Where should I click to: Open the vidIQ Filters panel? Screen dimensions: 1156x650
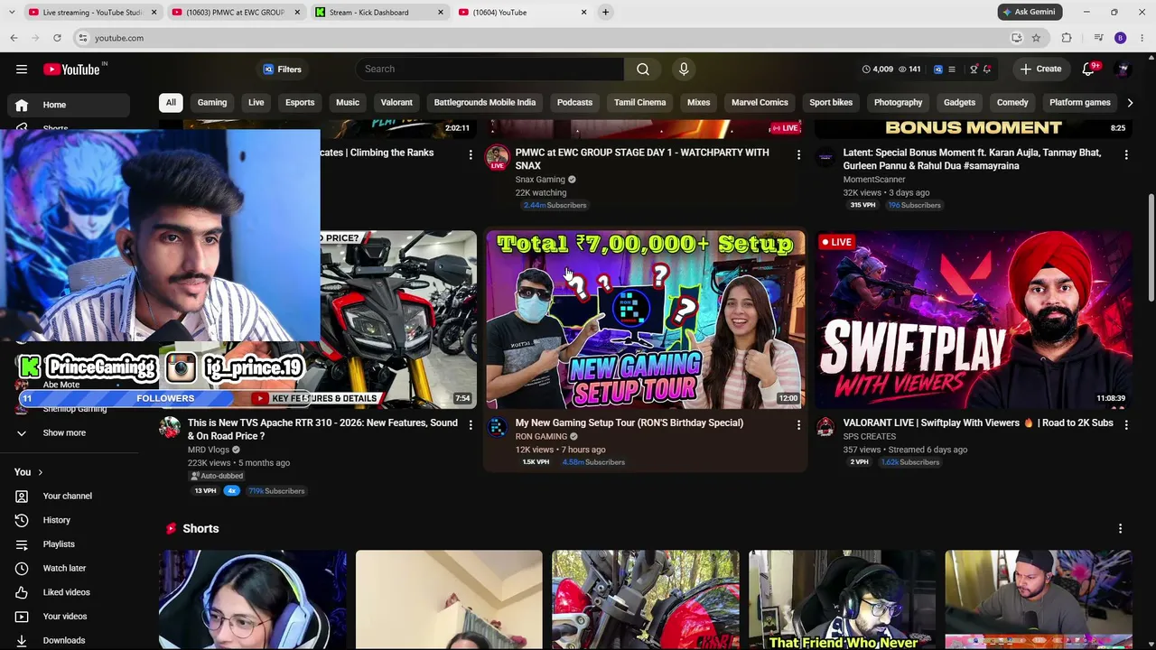pyautogui.click(x=282, y=70)
